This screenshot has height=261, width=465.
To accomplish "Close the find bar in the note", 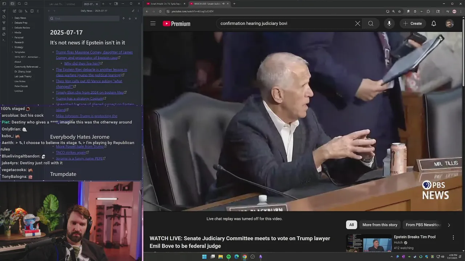I will [136, 18].
